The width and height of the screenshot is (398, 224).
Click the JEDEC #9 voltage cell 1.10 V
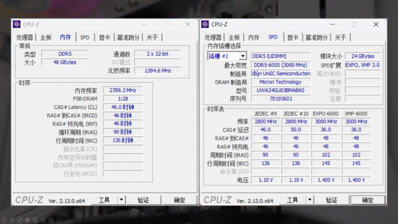click(266, 180)
